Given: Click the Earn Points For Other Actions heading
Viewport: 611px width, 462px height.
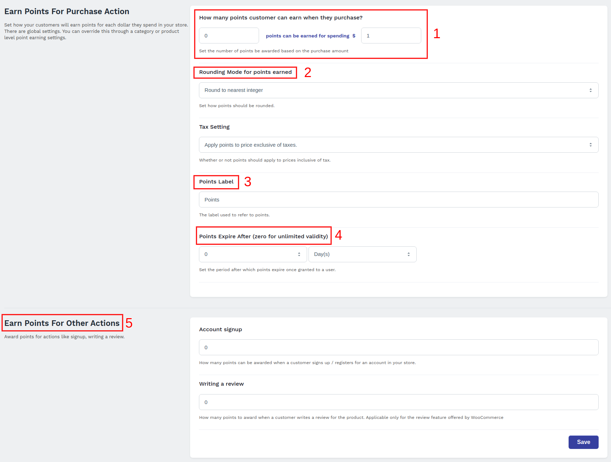Looking at the screenshot, I should pyautogui.click(x=61, y=323).
